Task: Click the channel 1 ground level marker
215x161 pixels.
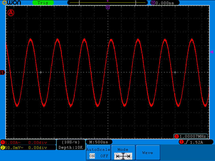Action: tap(2, 72)
